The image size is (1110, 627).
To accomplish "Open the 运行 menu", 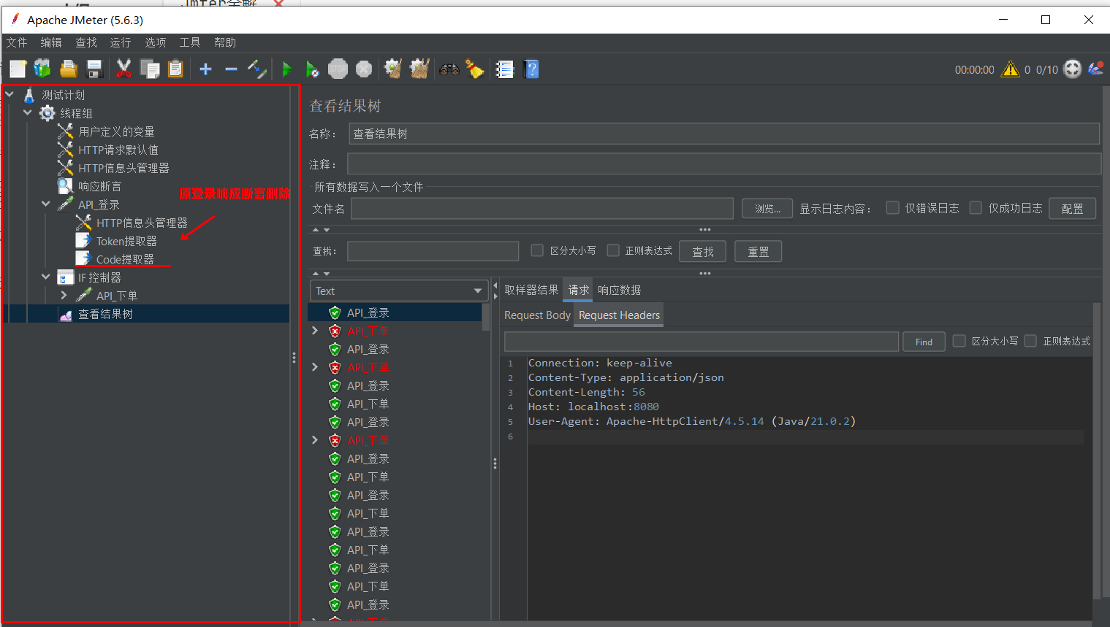I will (x=120, y=42).
